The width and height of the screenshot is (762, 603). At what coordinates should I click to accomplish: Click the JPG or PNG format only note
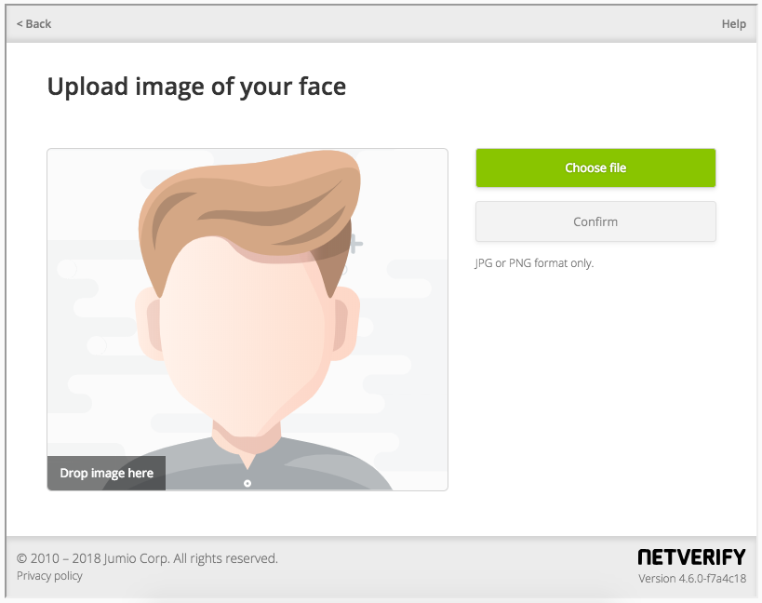click(x=535, y=262)
